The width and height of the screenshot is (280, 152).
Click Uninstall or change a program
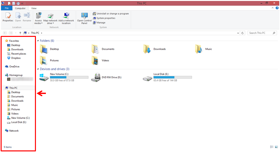(x=111, y=13)
